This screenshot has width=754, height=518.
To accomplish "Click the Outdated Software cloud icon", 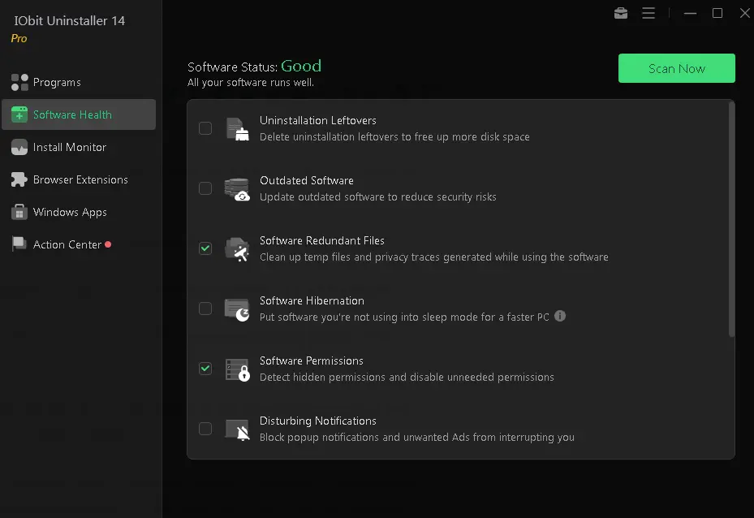I will pos(237,189).
